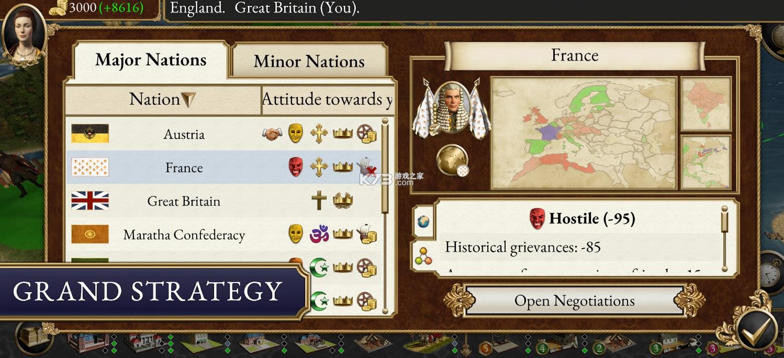Select the handshake alliance icon beside Austria

tap(271, 133)
